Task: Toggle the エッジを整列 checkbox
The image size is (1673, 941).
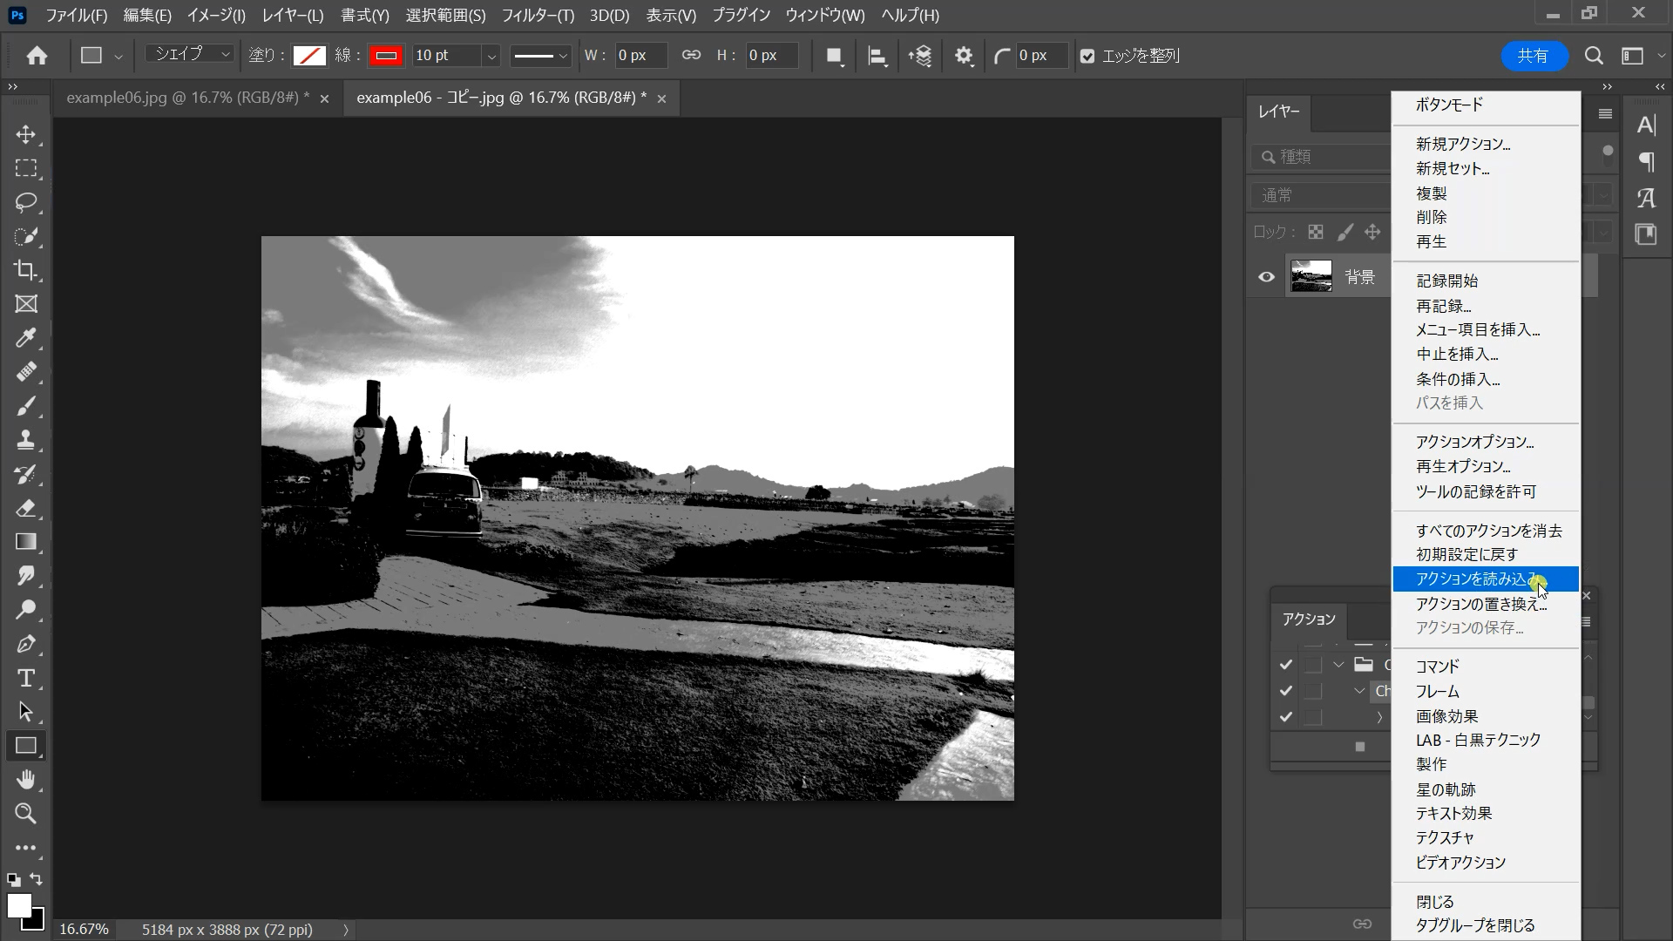Action: (x=1087, y=56)
